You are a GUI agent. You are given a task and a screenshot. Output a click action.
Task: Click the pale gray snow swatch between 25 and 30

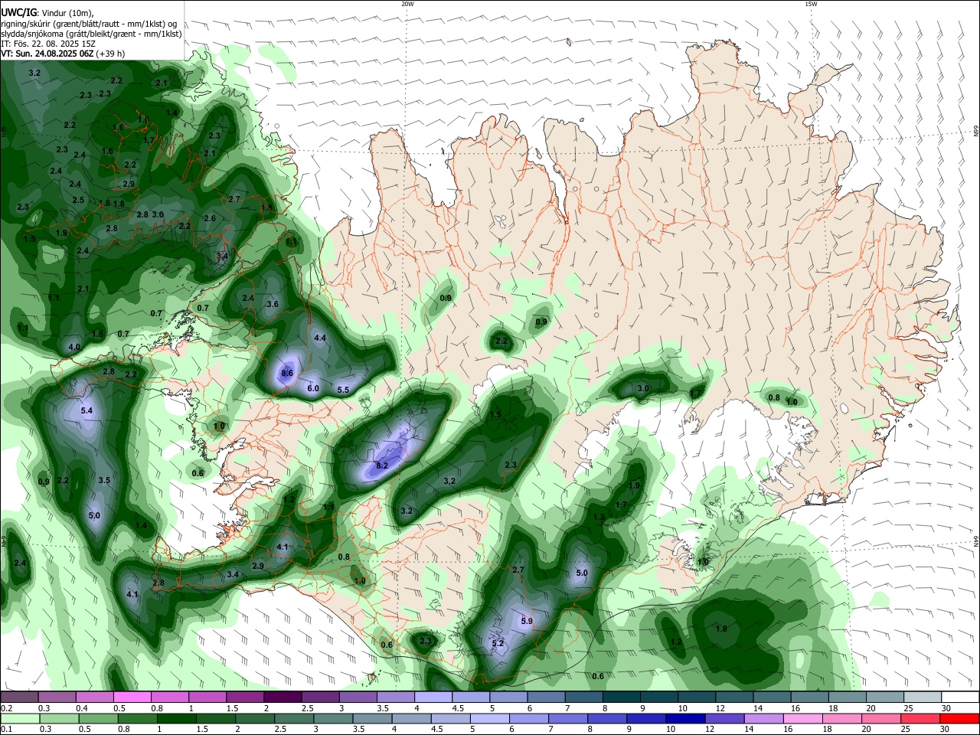coord(923,697)
